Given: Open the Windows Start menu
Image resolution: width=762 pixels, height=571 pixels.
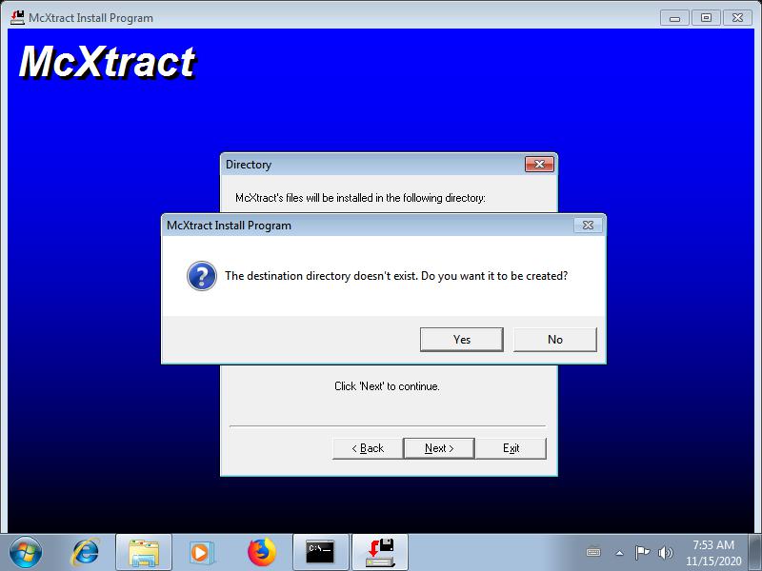Looking at the screenshot, I should point(26,553).
